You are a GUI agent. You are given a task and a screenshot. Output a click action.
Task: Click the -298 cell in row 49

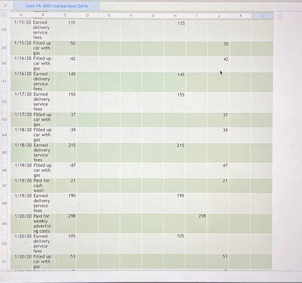66,224
